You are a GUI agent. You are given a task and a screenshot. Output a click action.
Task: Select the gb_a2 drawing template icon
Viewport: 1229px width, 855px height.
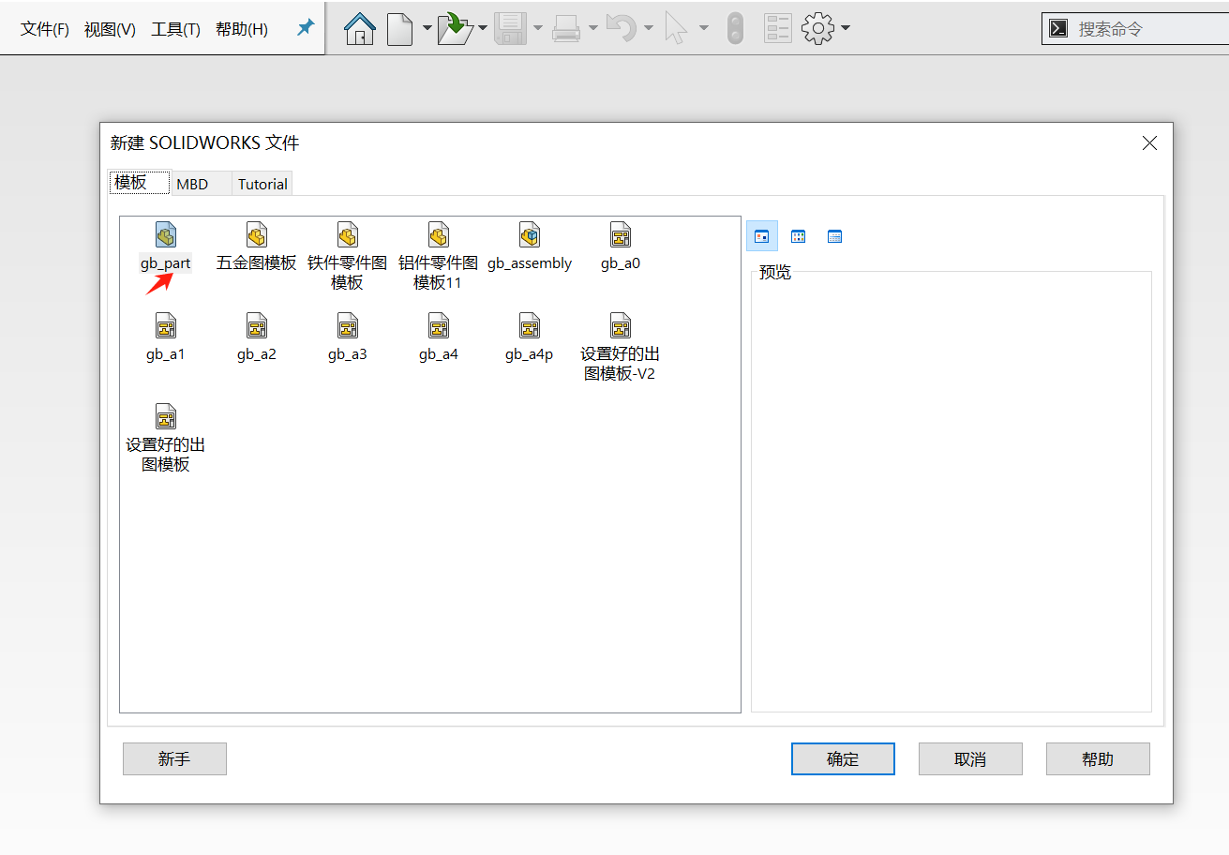256,325
